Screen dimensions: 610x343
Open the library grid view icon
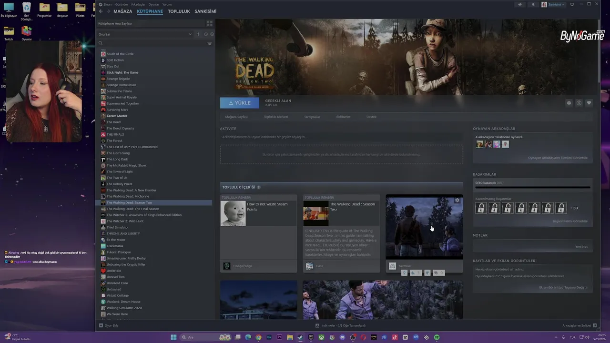[x=209, y=23]
